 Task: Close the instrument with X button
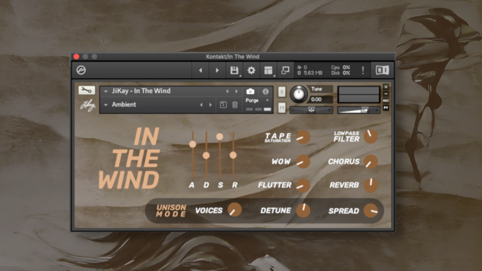pos(386,87)
